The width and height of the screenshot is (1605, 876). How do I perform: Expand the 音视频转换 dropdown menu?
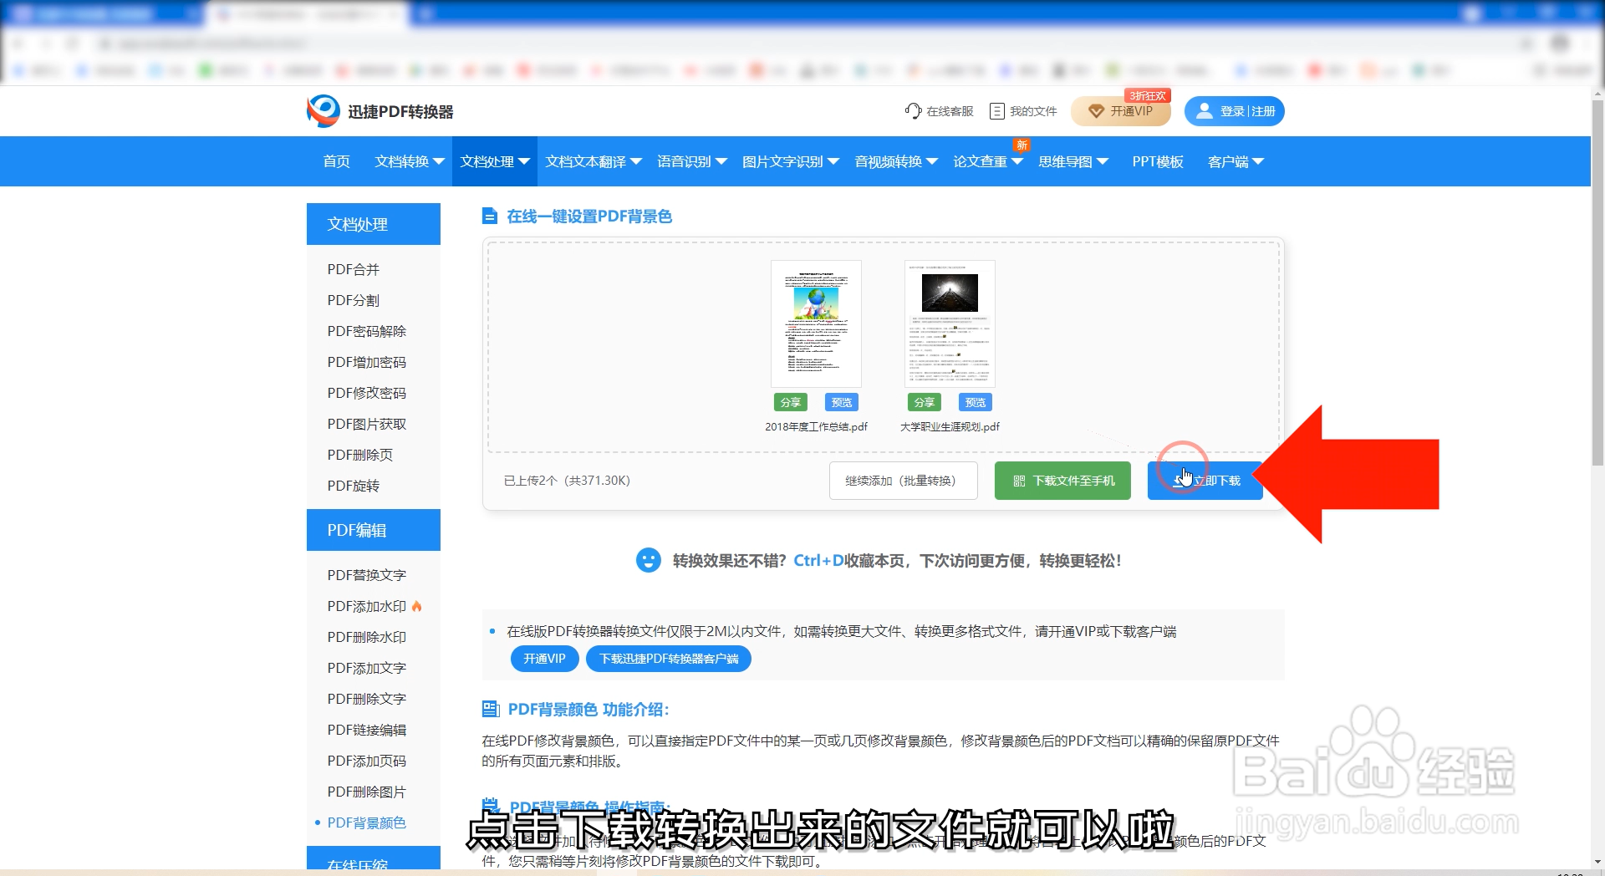point(932,161)
